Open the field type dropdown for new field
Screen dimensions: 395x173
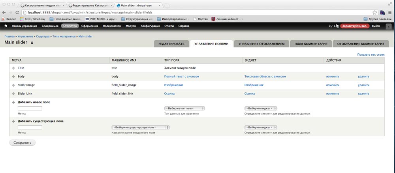point(184,108)
